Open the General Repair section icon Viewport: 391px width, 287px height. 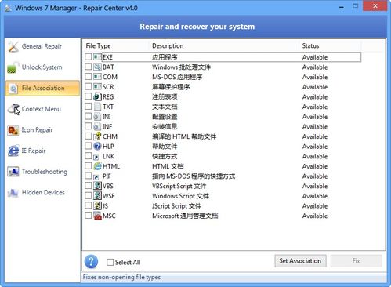coord(13,46)
